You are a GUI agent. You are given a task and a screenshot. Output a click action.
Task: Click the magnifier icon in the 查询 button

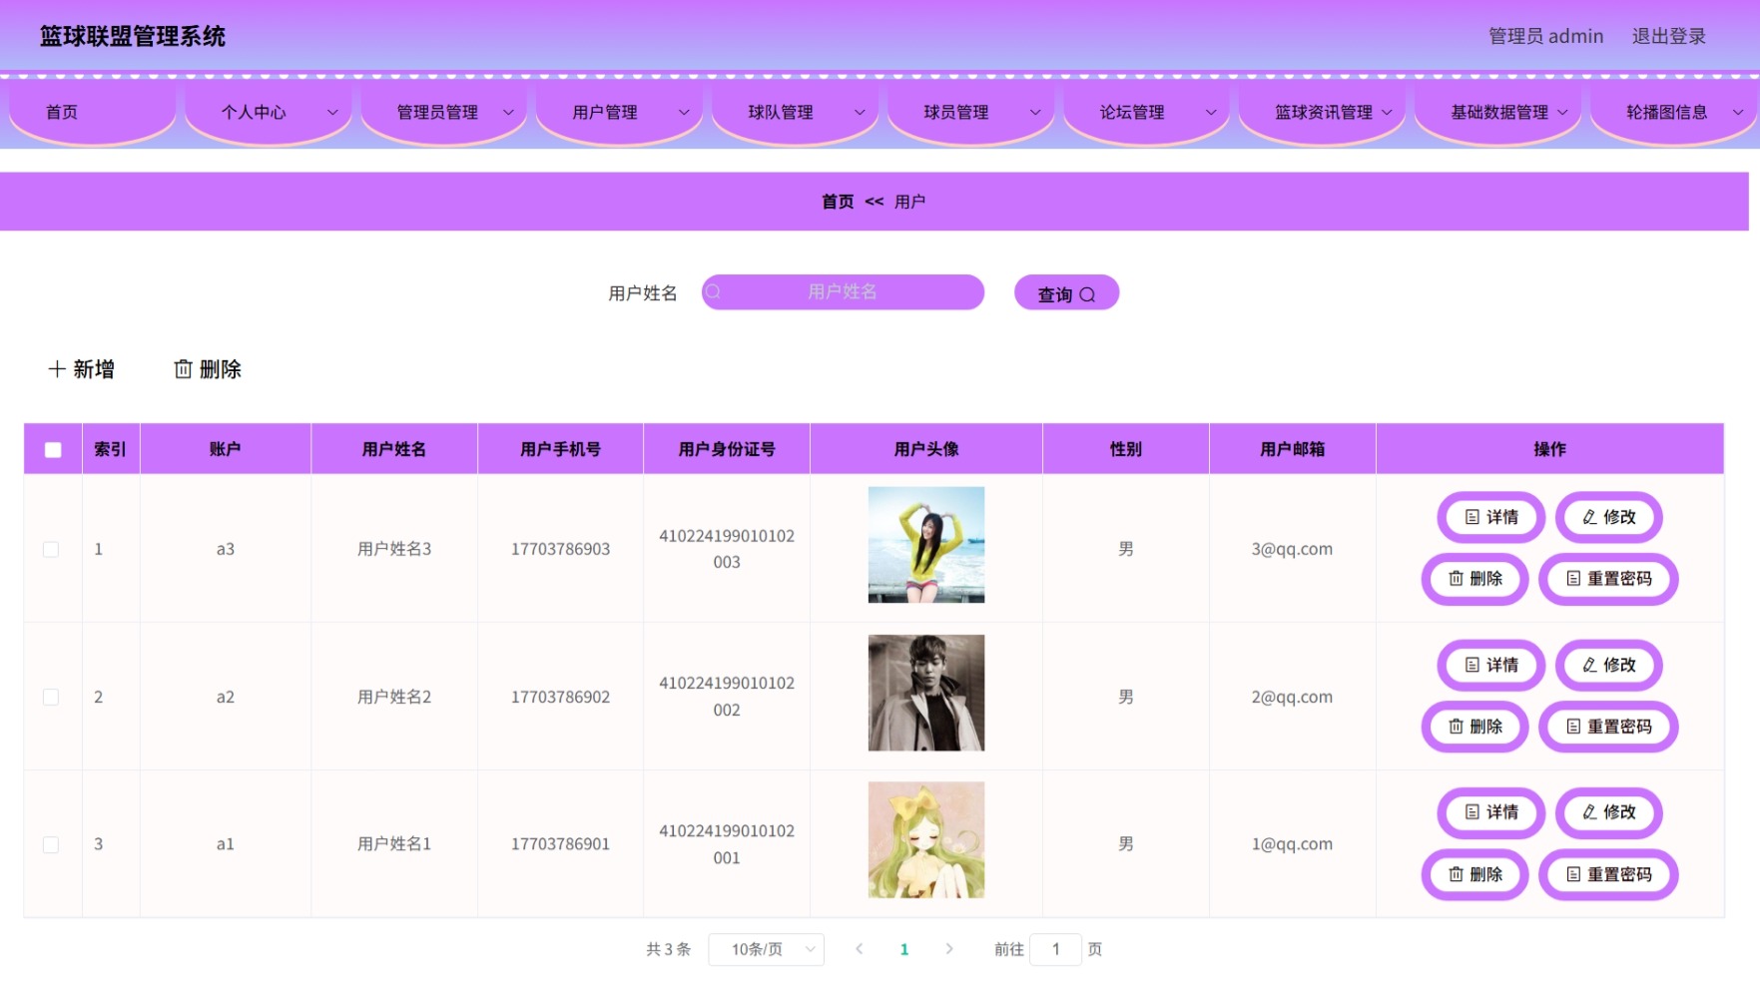[1087, 294]
